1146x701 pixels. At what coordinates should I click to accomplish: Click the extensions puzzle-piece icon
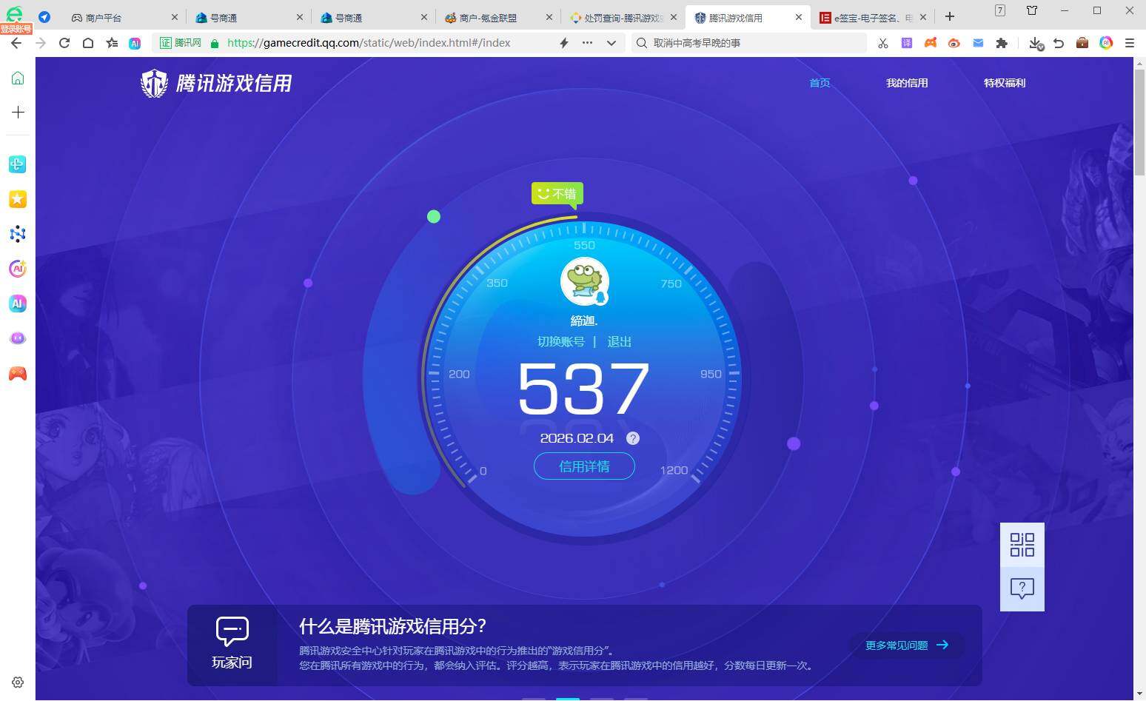1002,43
